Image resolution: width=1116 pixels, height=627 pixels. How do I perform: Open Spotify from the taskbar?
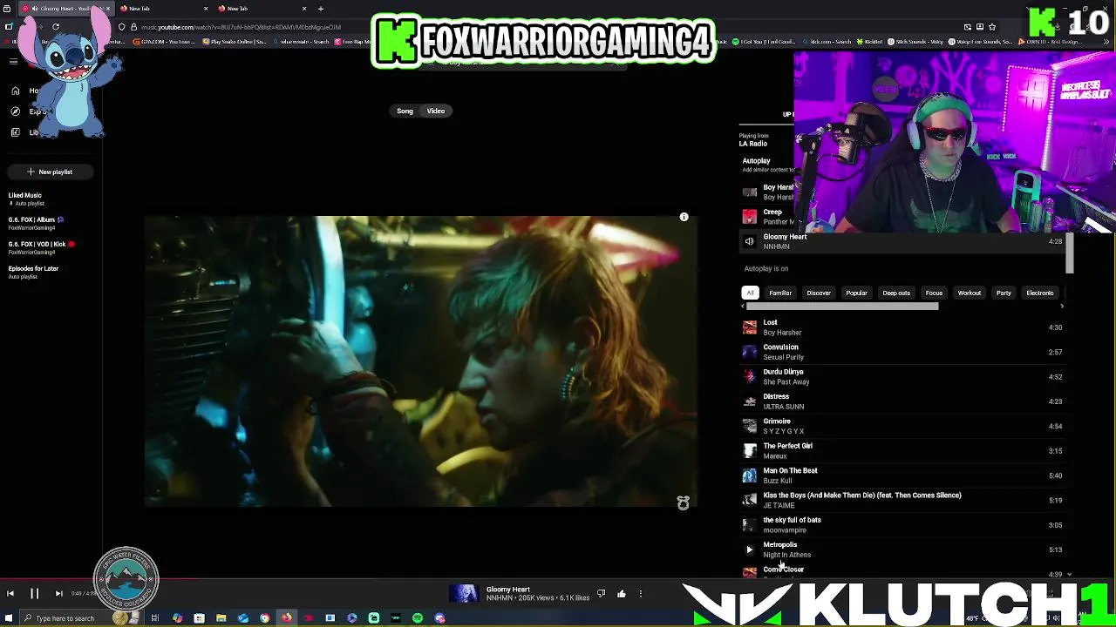(x=418, y=618)
